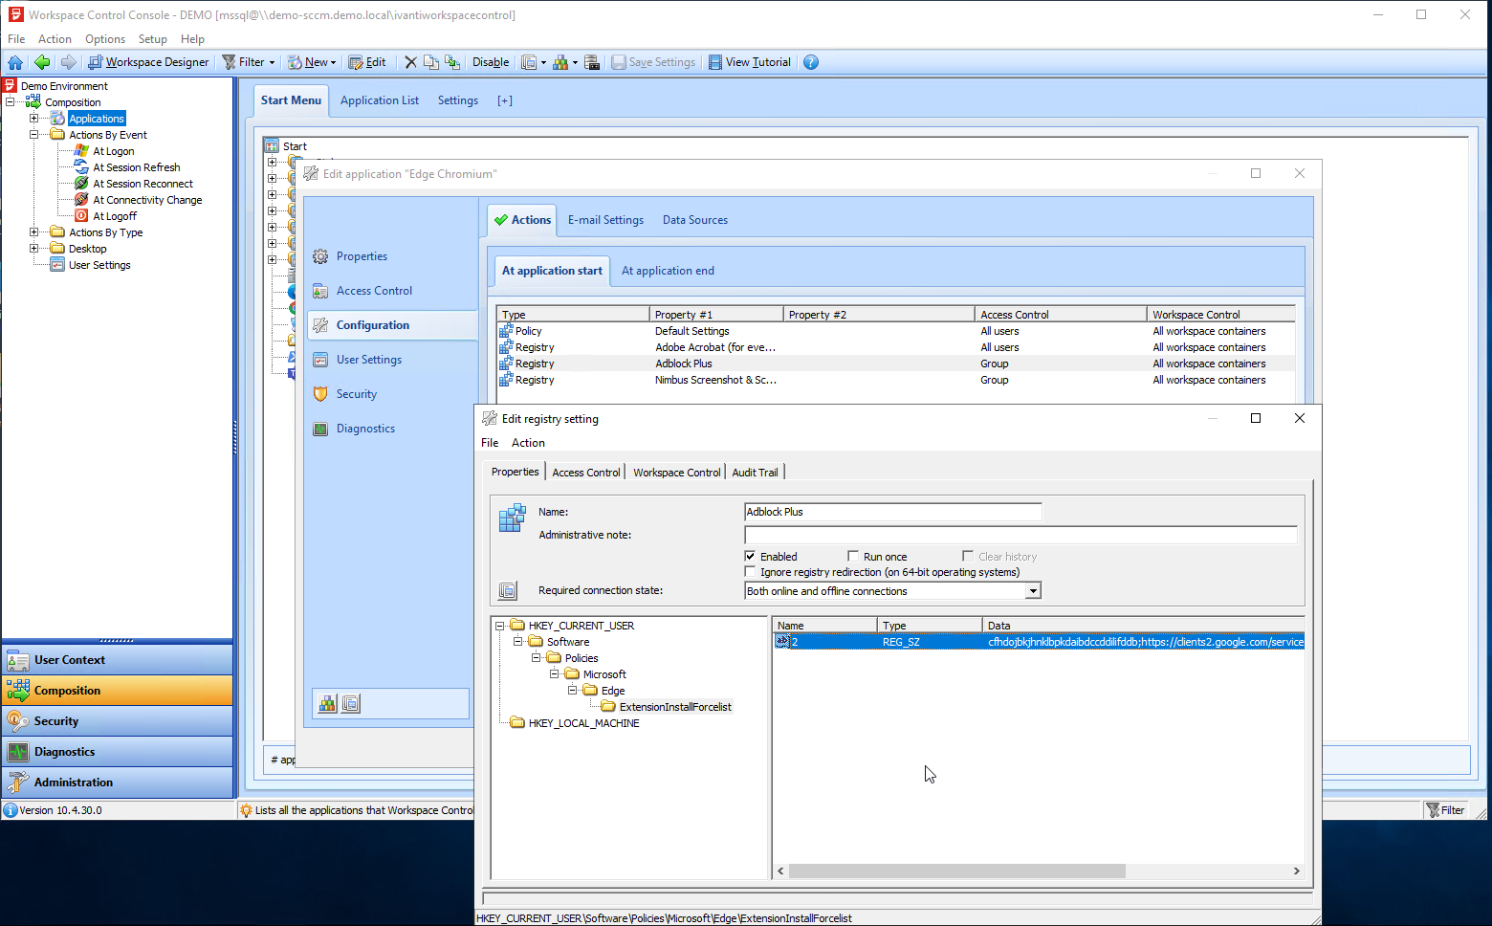Switch to the Audit Trail tab
This screenshot has width=1492, height=926.
(x=755, y=473)
